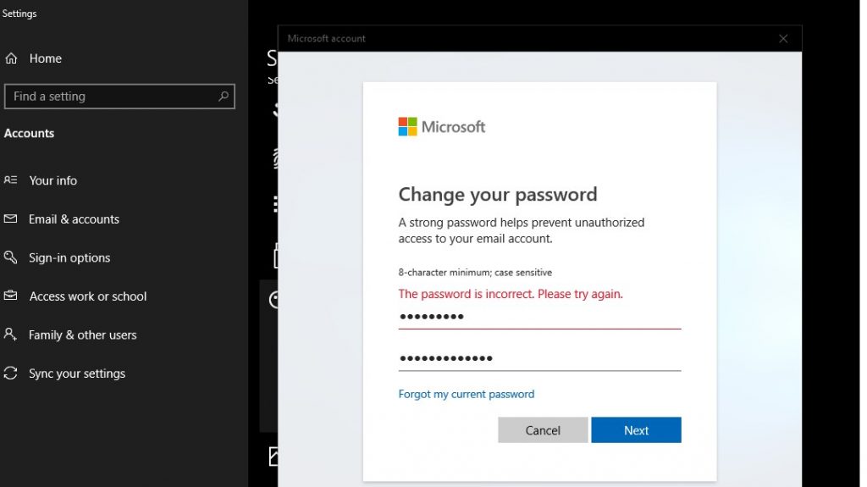Click the search magnifier icon
Viewport: 867px width, 487px height.
tap(224, 97)
